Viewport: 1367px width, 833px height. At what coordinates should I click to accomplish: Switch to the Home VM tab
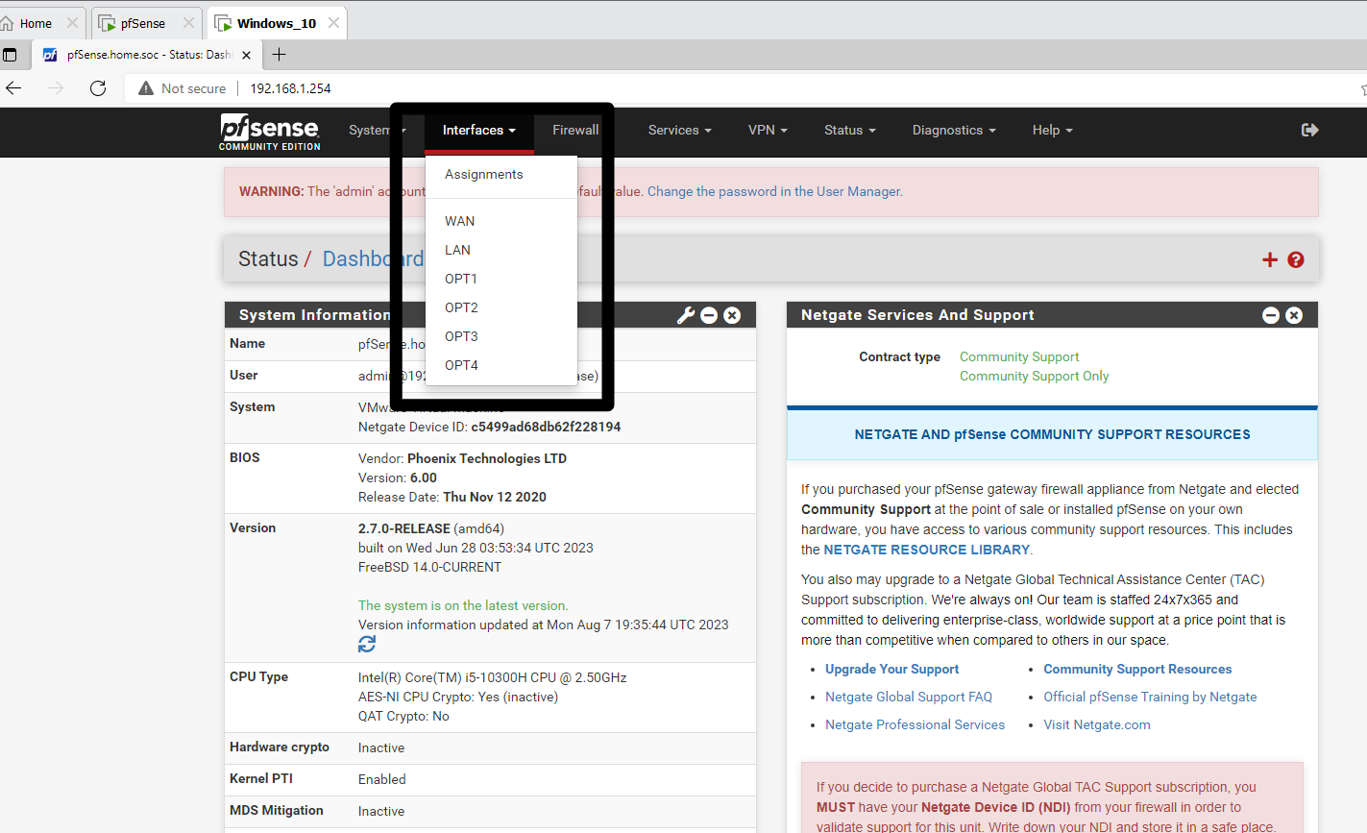(37, 23)
